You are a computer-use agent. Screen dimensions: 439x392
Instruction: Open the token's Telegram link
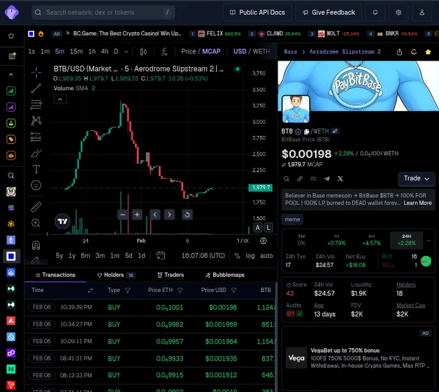coord(327,179)
